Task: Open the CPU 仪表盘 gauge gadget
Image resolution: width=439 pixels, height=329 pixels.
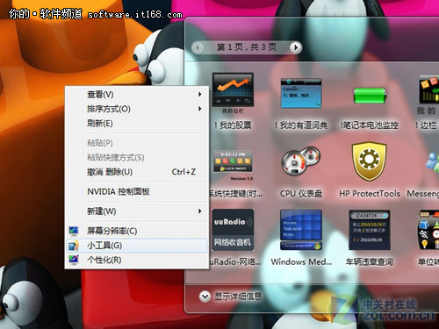Action: (x=301, y=161)
